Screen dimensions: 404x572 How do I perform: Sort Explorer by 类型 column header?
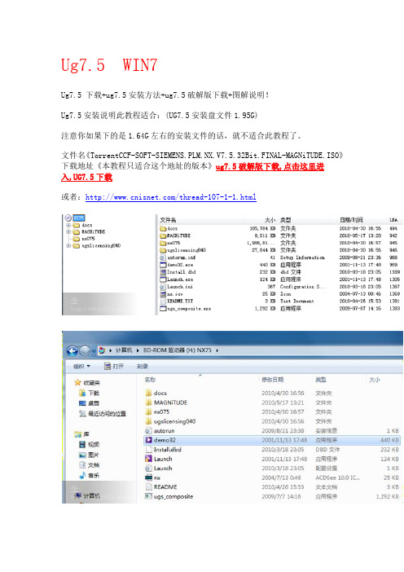click(321, 380)
